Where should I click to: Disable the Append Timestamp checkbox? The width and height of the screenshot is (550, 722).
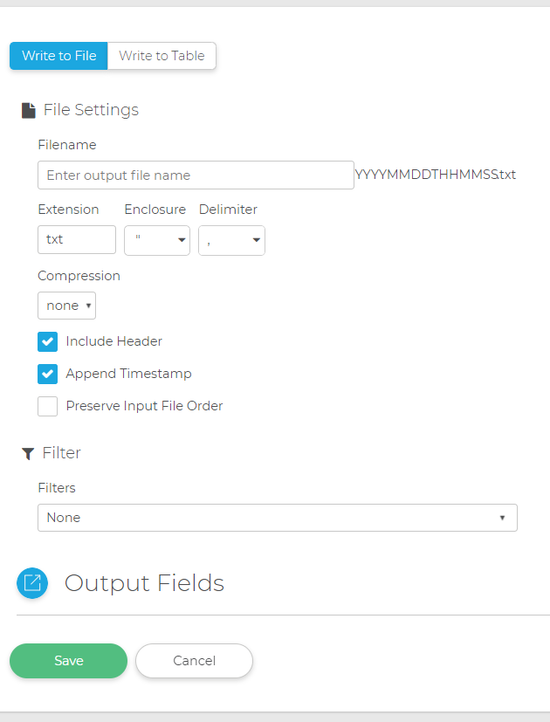pos(48,374)
